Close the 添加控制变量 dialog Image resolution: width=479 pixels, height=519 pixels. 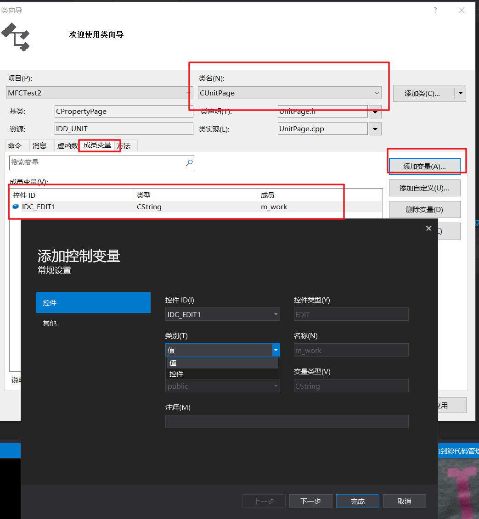(x=428, y=229)
